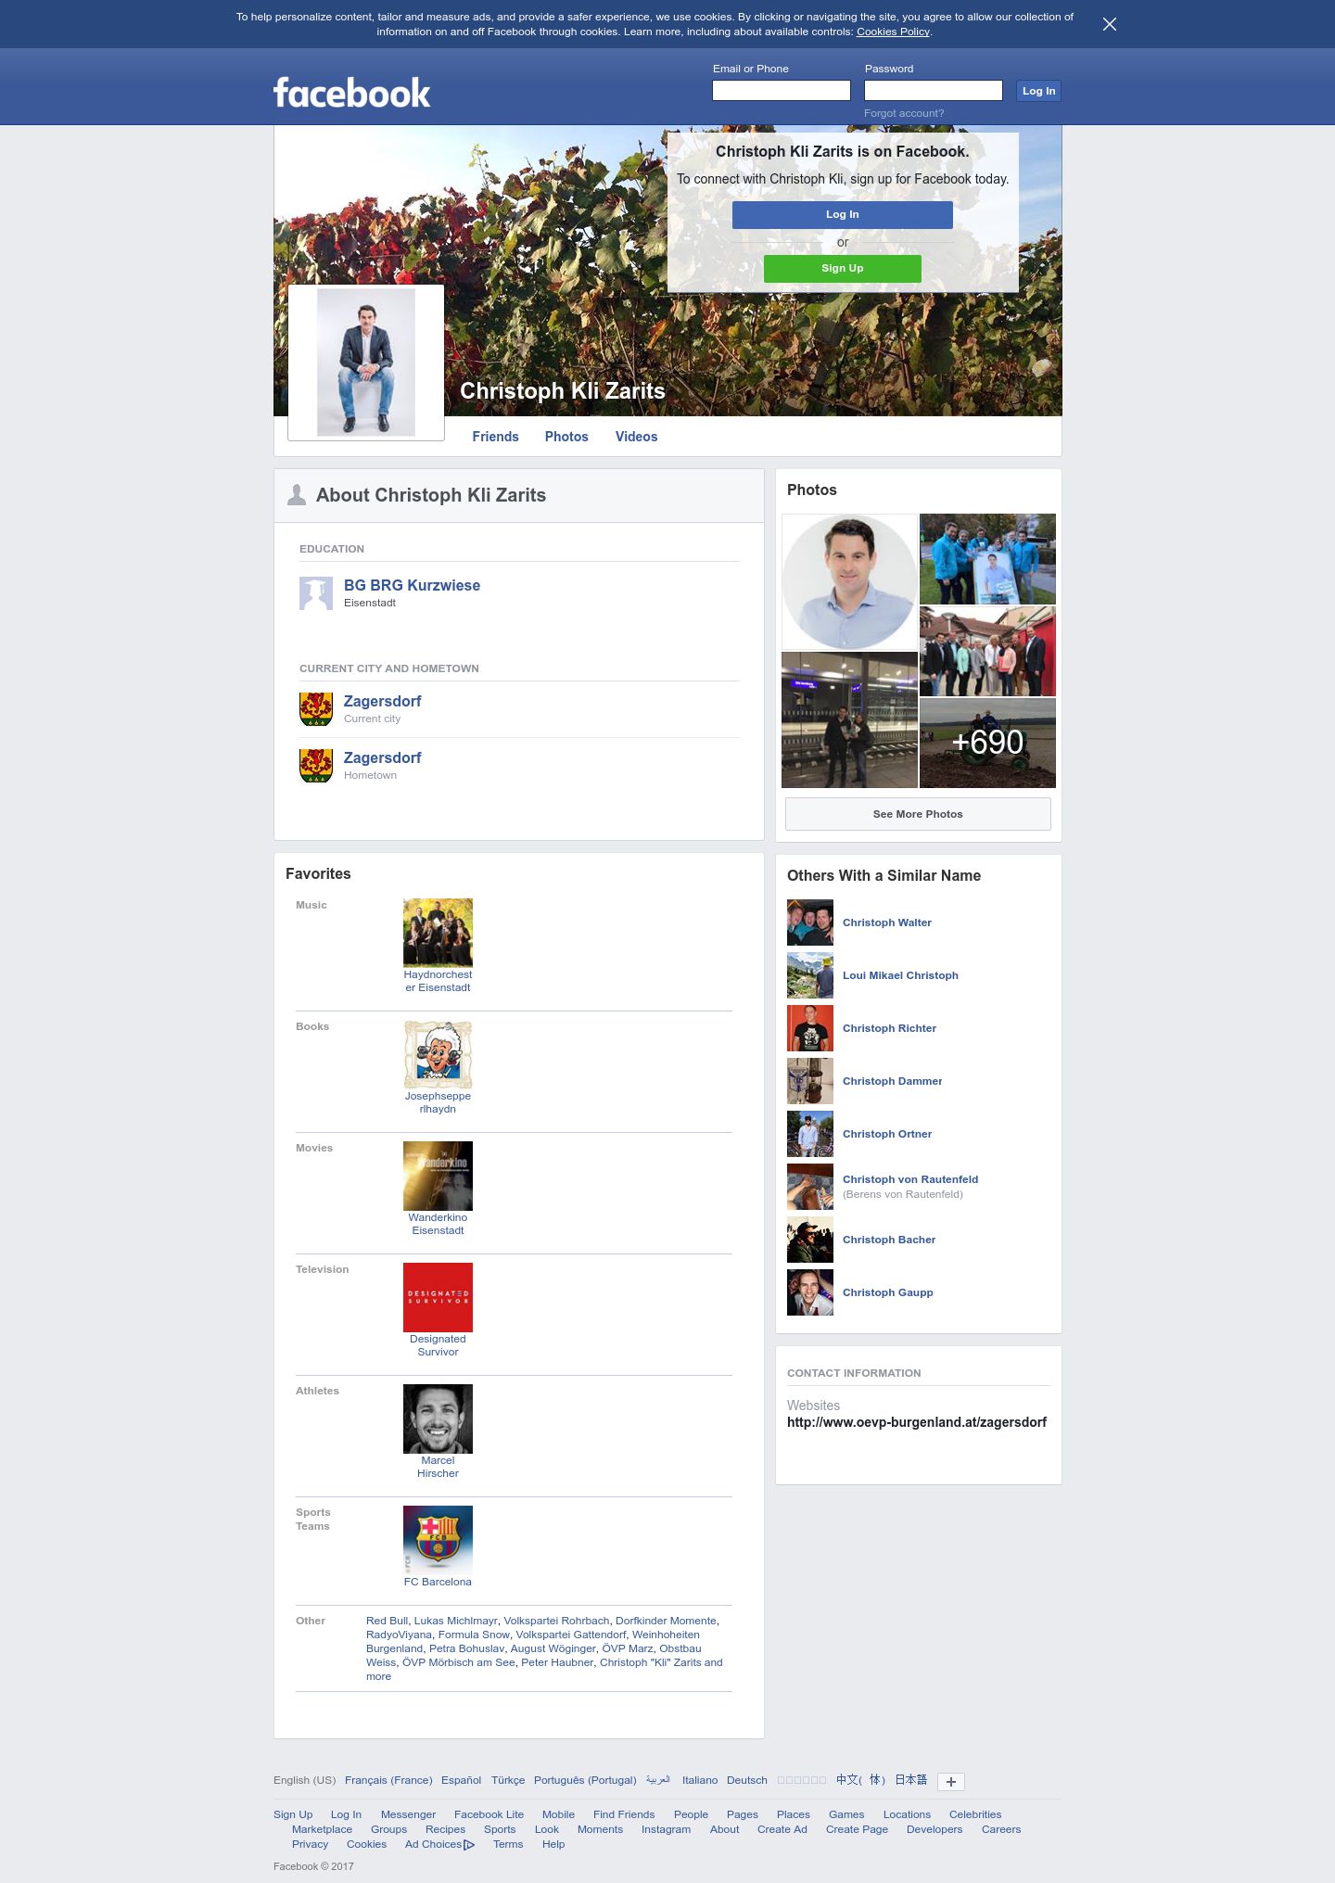Open the Lukas Michlmayr link
Screen dimensions: 1335x1883
click(455, 1621)
